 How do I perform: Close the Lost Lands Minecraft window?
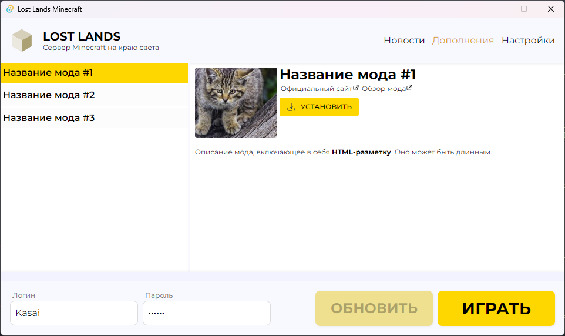coord(550,9)
